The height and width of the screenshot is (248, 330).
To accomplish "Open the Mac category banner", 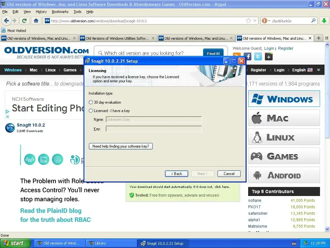I will click(284, 118).
